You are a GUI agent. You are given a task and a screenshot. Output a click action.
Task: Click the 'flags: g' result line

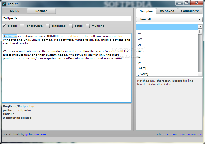(x=9, y=114)
